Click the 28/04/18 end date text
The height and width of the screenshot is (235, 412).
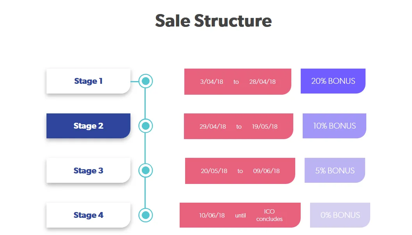pyautogui.click(x=262, y=81)
